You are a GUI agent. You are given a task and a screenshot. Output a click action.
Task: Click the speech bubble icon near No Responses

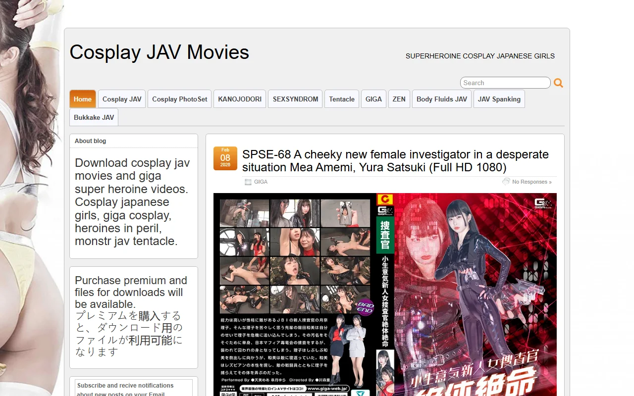[507, 182]
